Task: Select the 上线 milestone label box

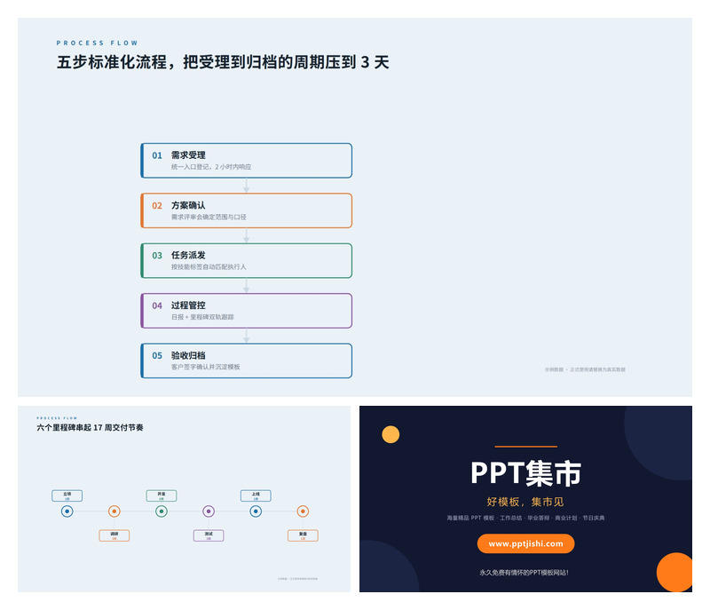Action: click(x=256, y=495)
